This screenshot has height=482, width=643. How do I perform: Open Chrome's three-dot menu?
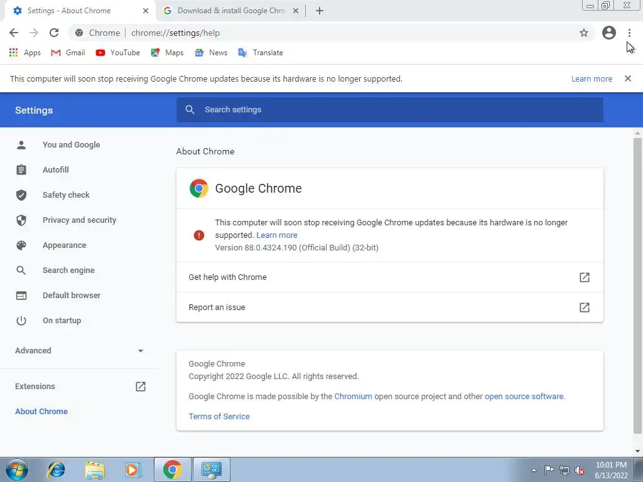629,33
